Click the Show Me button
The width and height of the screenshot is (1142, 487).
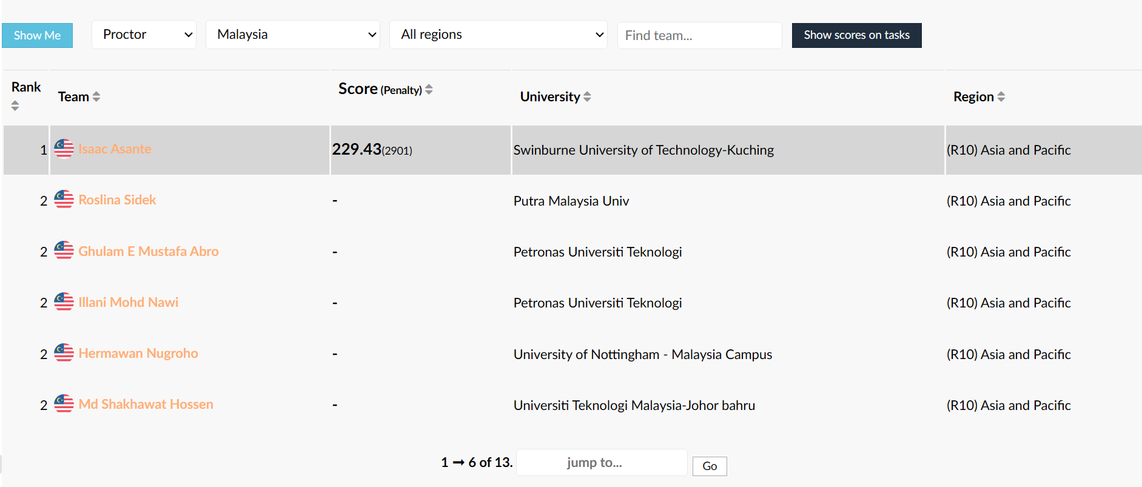click(x=37, y=35)
